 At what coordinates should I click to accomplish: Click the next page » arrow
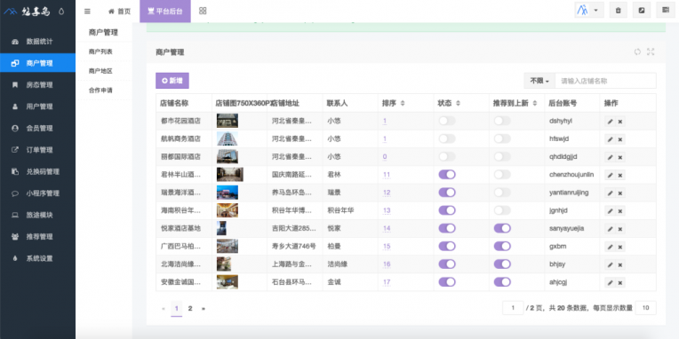click(x=204, y=308)
